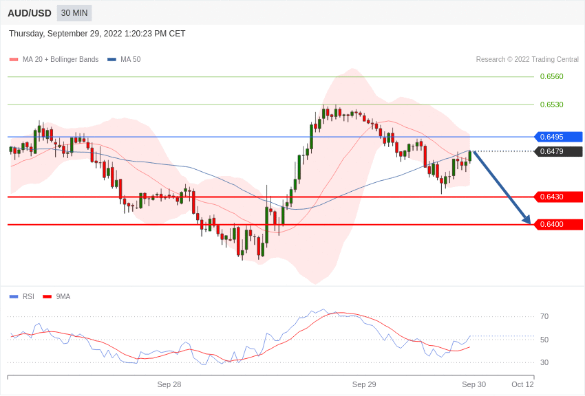585x396 pixels.
Task: Click the MA 20 + Bollinger Bands label
Action: [61, 59]
